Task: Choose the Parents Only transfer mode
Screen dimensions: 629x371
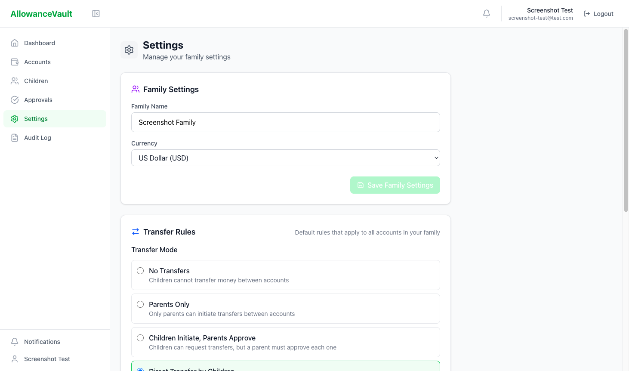Action: click(140, 304)
